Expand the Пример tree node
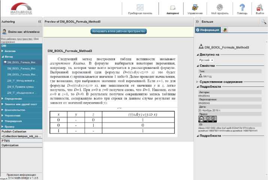This screenshot has width=268, height=180. [x=2, y=126]
